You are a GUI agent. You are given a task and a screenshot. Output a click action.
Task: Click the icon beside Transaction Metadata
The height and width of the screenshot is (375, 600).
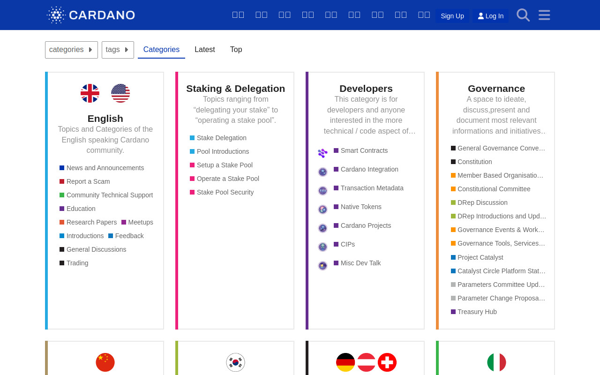[322, 191]
